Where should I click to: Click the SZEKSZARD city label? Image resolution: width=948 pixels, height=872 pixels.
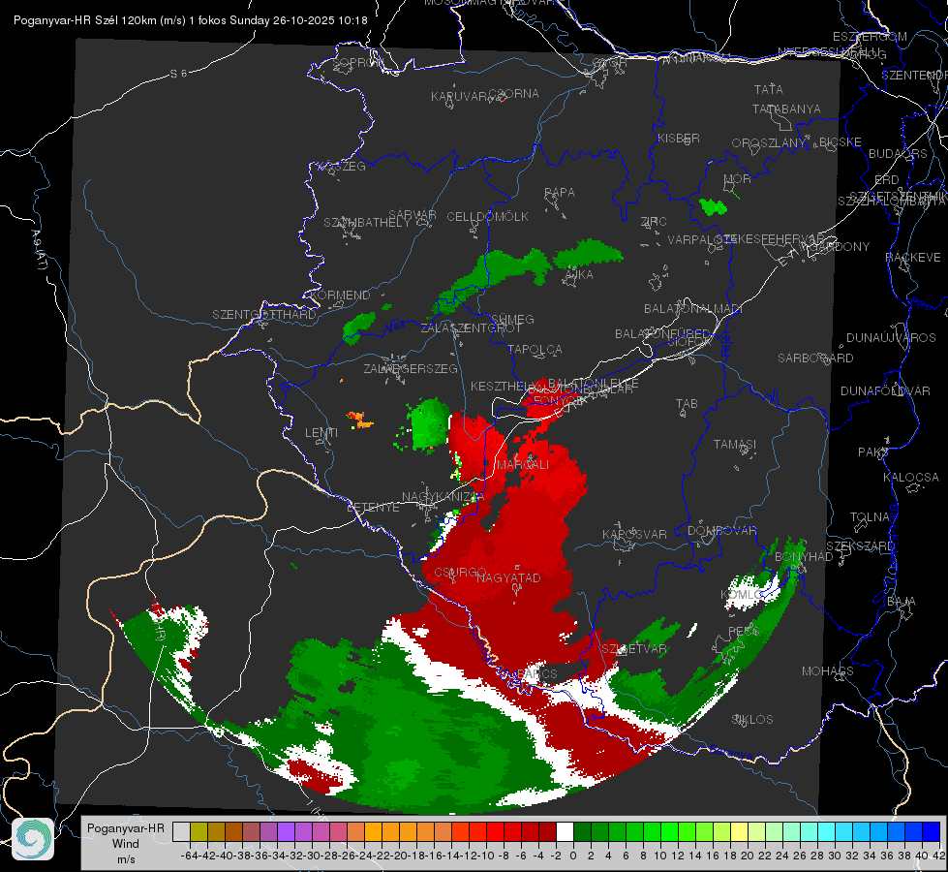[860, 546]
